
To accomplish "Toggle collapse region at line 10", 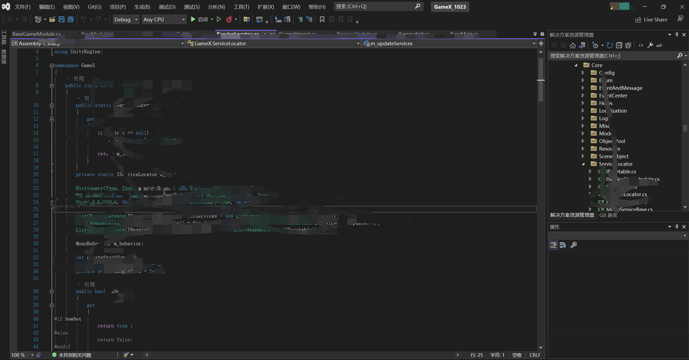I will [52, 105].
